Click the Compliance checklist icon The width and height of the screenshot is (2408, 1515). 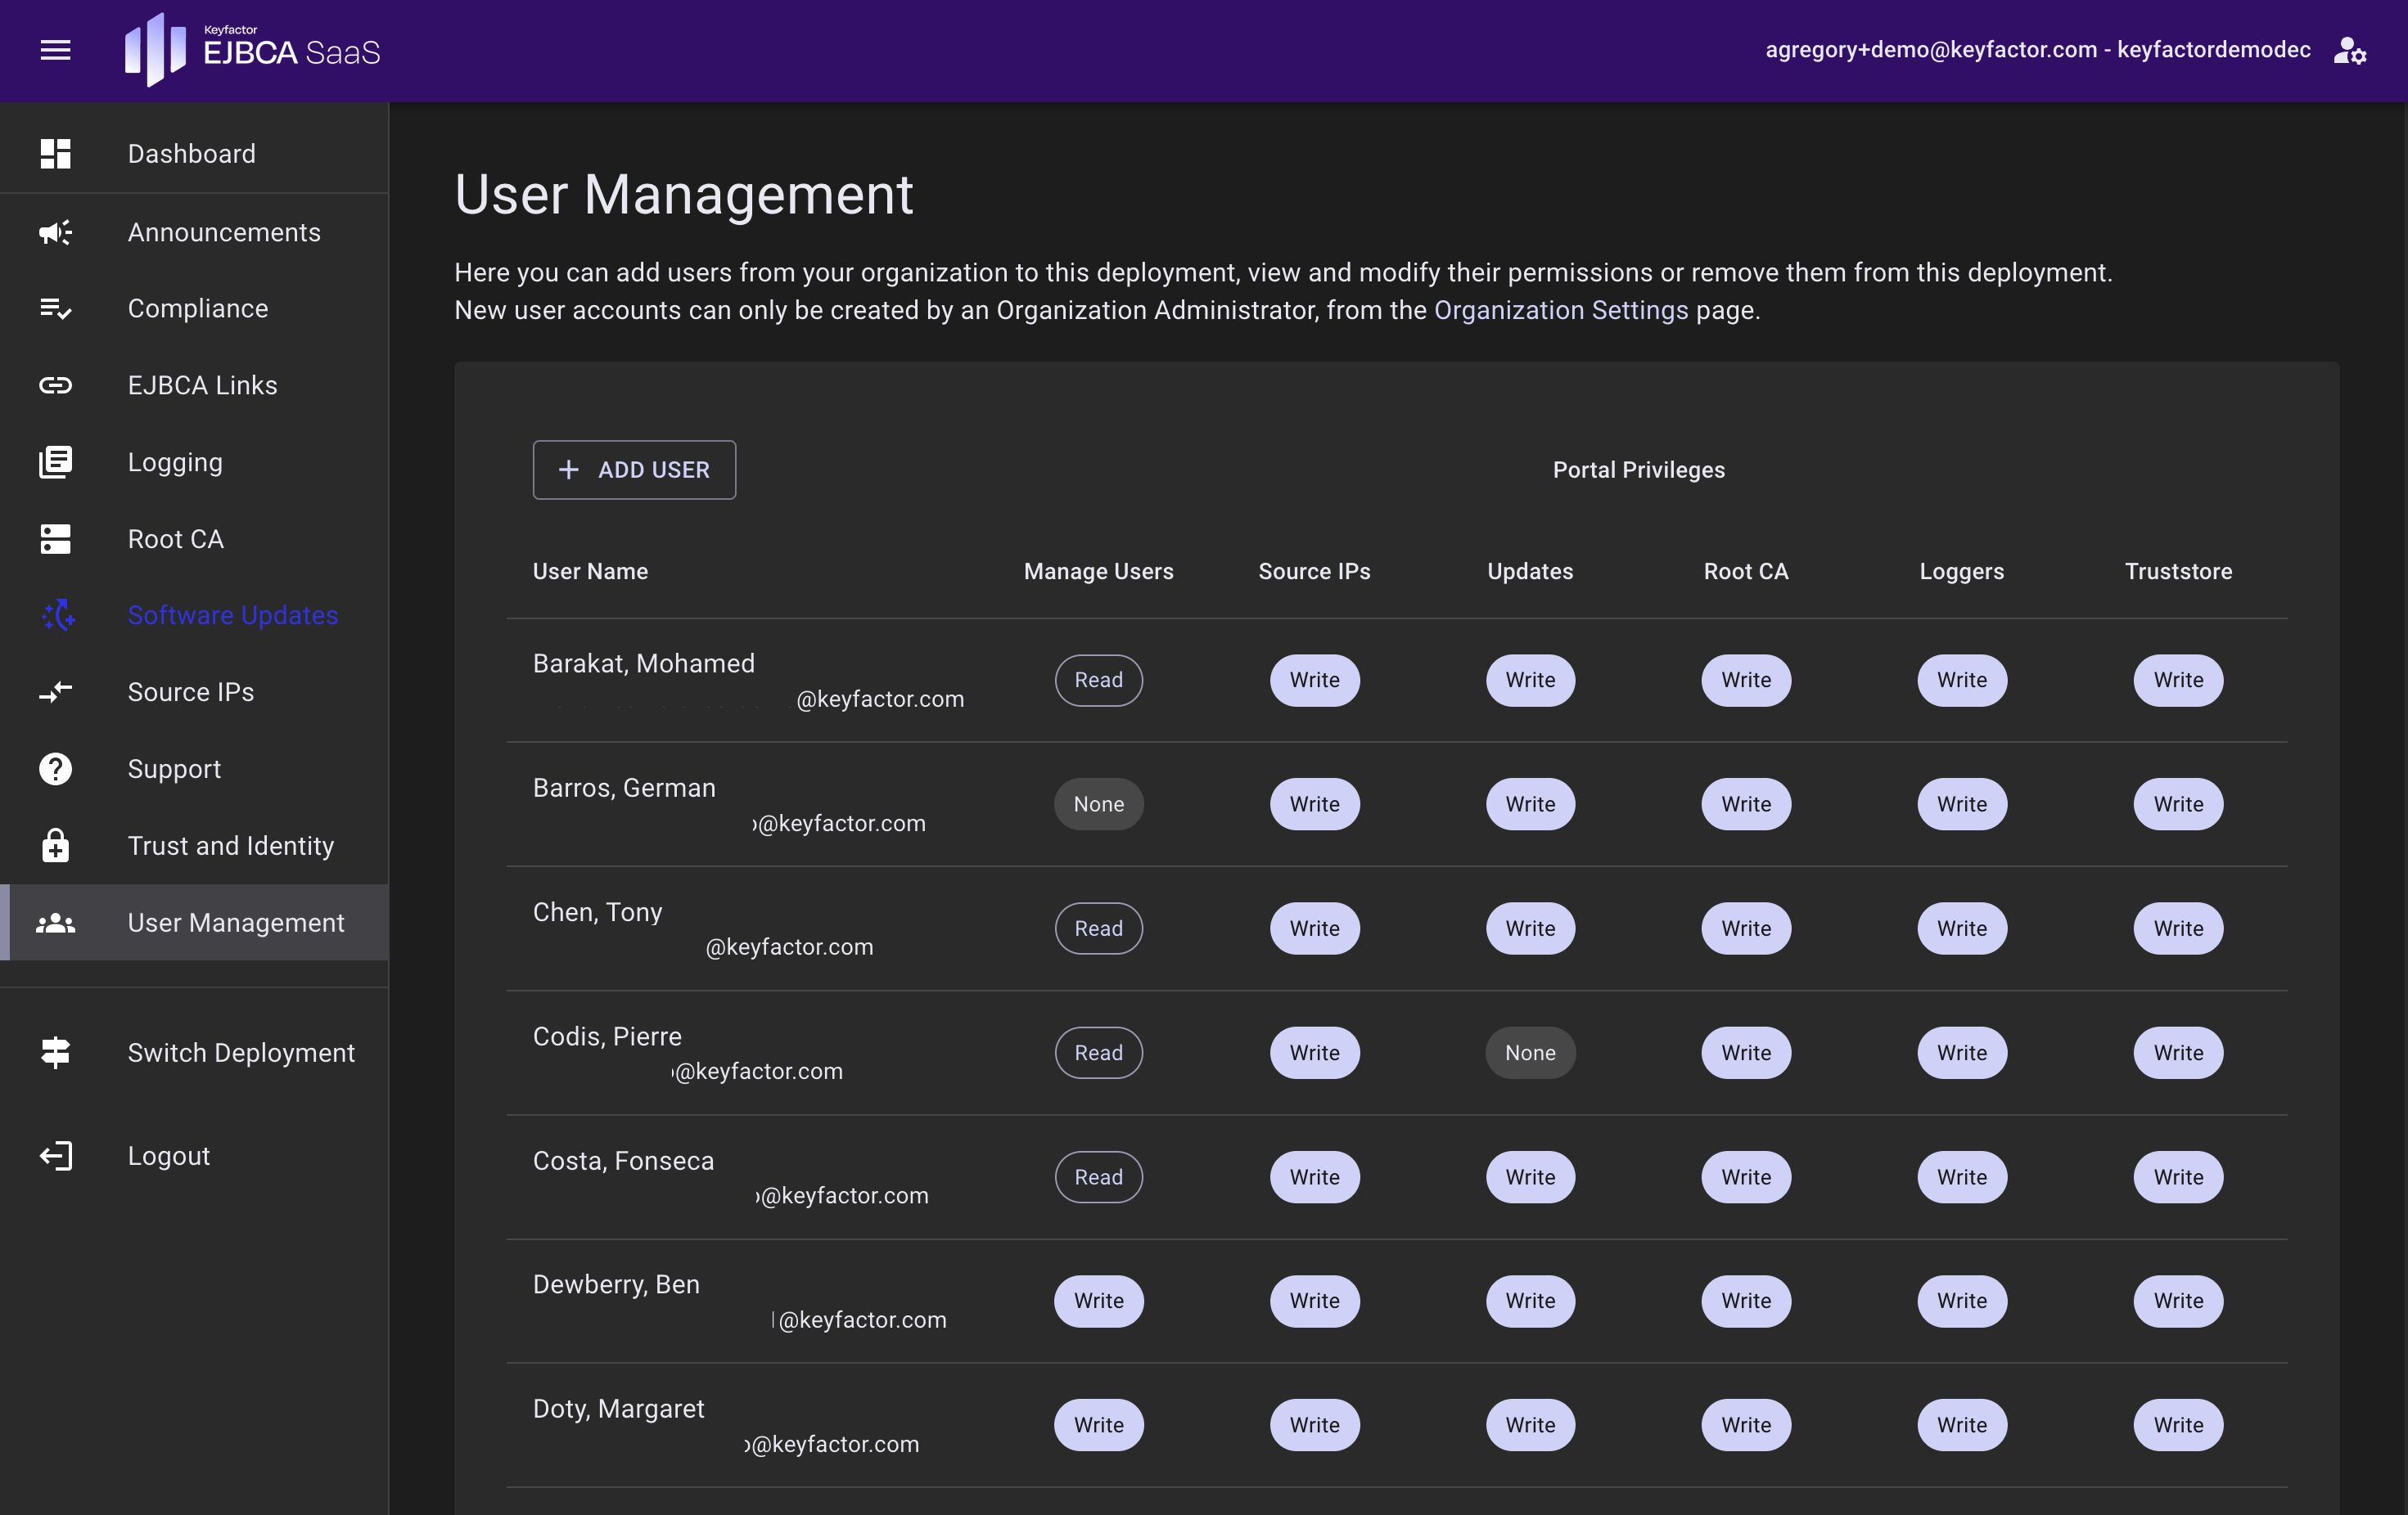pos(55,308)
